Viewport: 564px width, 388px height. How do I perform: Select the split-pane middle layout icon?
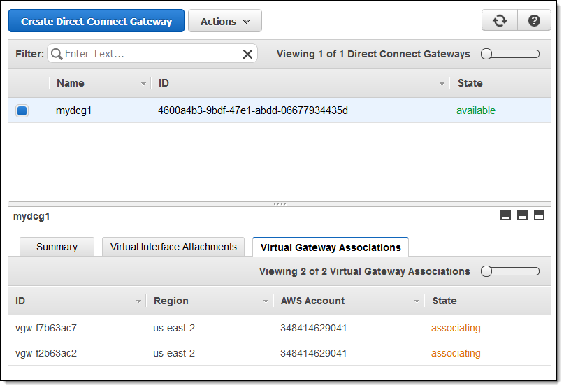click(522, 216)
